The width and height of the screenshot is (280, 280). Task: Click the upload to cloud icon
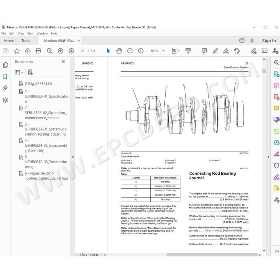[x=28, y=51]
